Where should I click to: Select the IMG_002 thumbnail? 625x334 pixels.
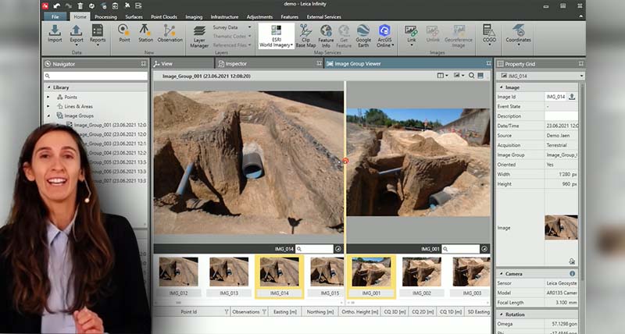[421, 272]
